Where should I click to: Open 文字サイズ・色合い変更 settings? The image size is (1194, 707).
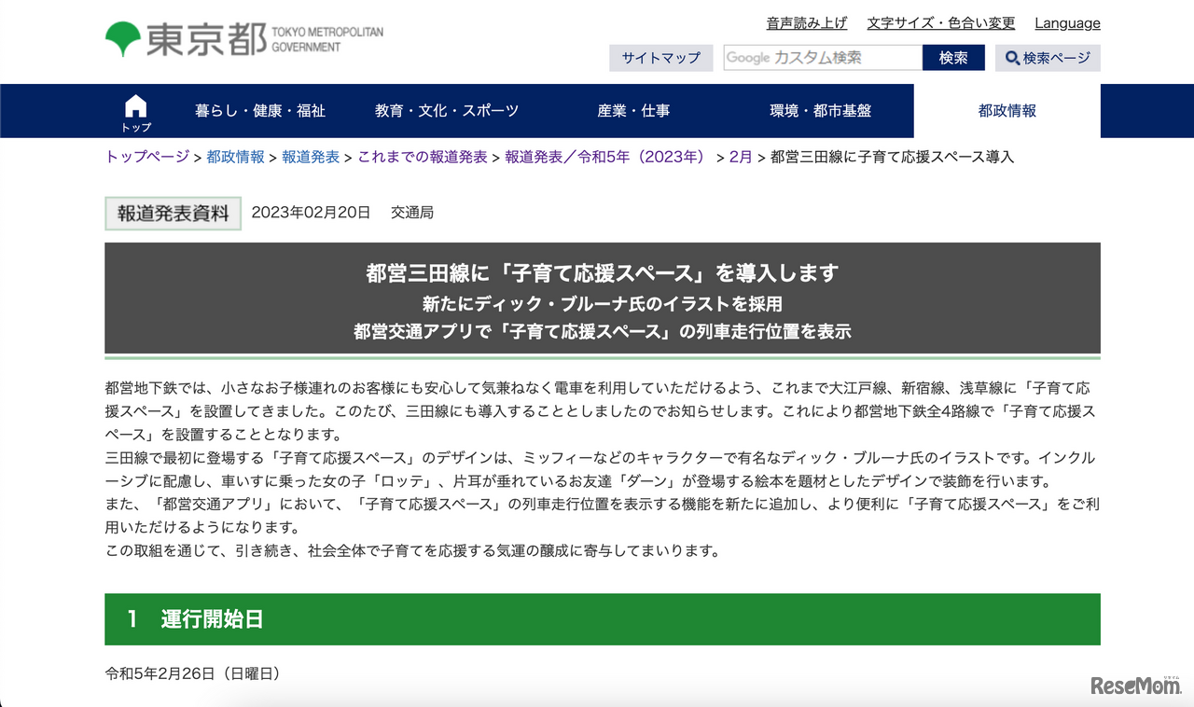(940, 22)
